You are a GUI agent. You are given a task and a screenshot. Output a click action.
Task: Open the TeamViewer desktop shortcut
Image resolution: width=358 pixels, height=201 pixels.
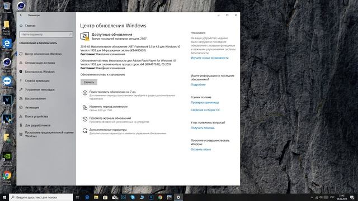[x=7, y=83]
